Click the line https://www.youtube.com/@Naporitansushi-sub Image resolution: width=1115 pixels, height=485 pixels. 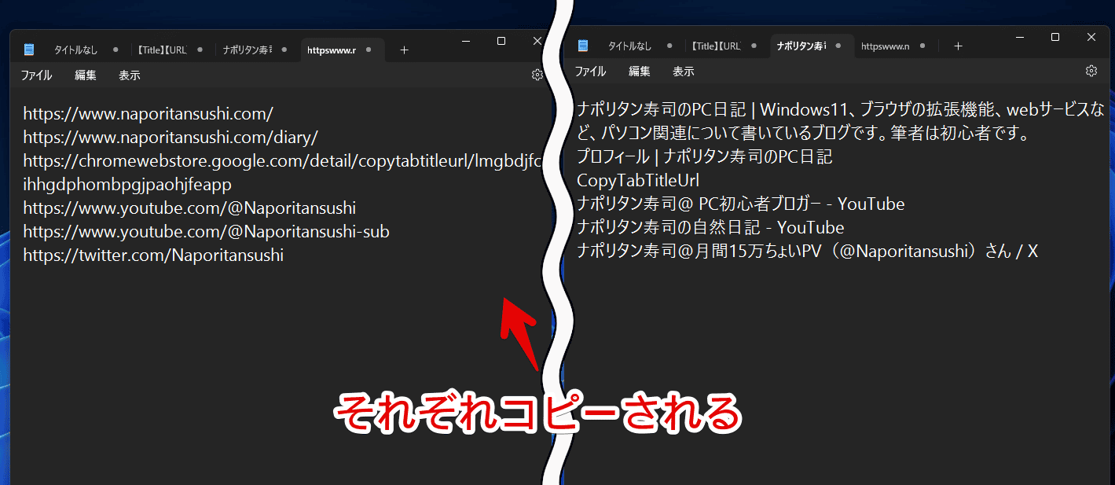coord(206,231)
